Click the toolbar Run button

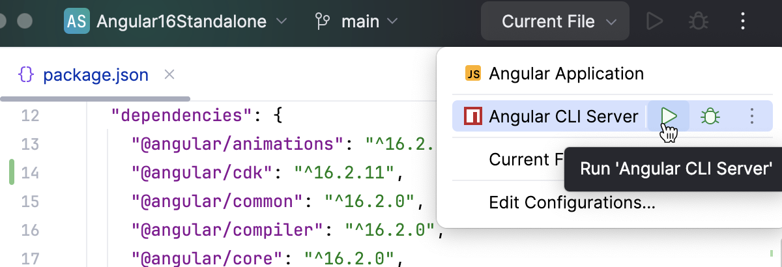(654, 21)
